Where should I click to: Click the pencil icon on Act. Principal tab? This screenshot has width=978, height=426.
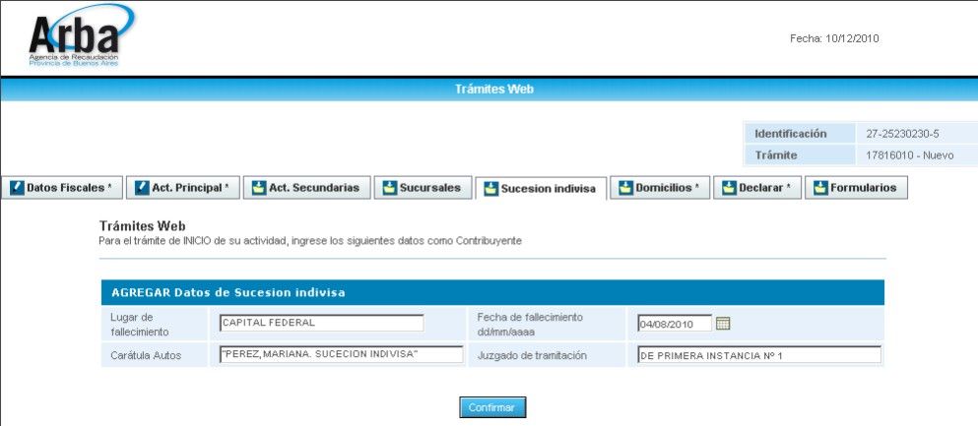[142, 188]
